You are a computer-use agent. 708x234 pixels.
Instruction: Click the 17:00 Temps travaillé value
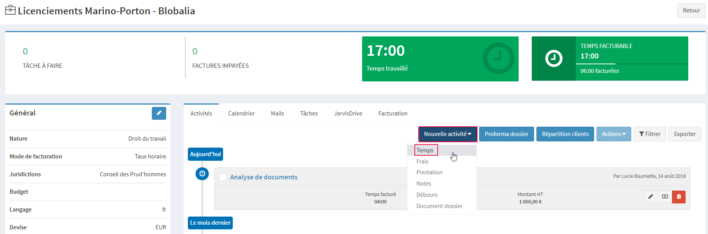click(386, 51)
